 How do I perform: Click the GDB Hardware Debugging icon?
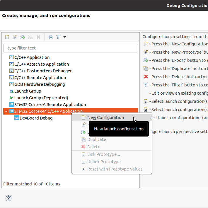click(x=11, y=84)
